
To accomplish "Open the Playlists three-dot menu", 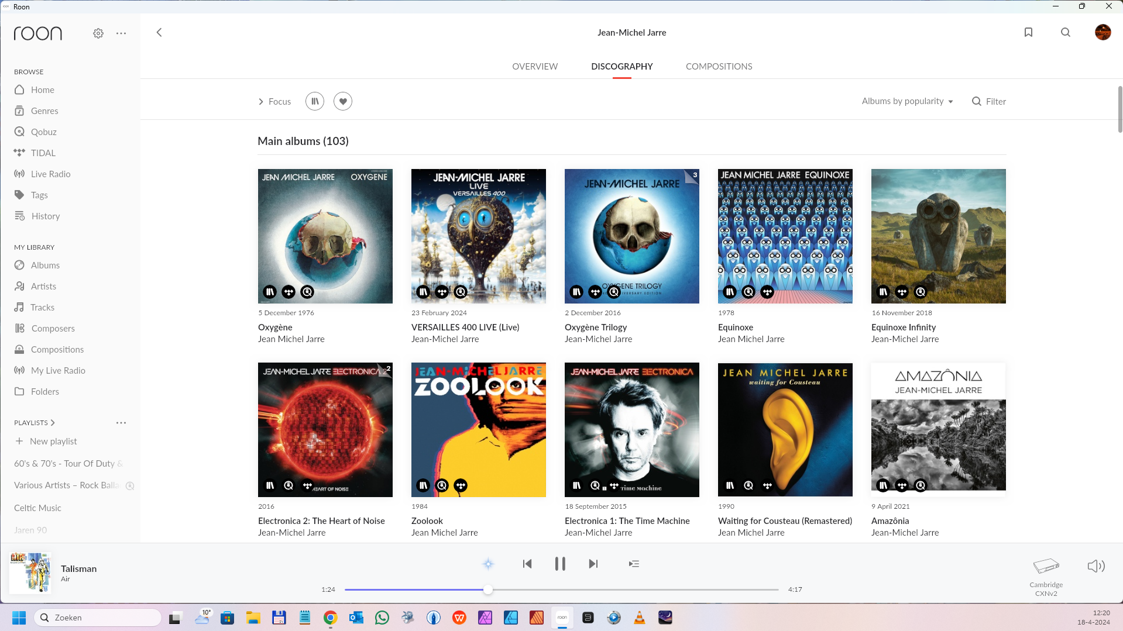I will (121, 422).
